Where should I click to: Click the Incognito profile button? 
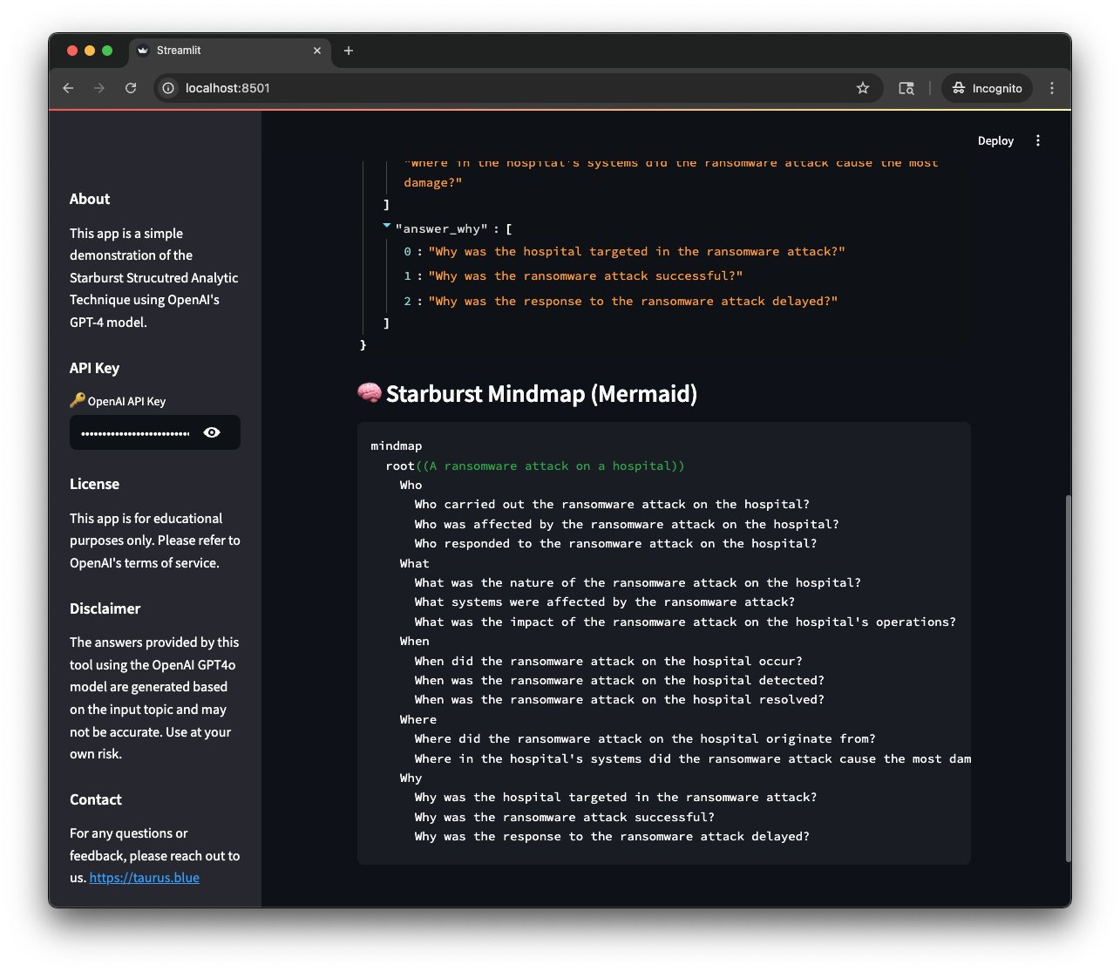pos(987,88)
